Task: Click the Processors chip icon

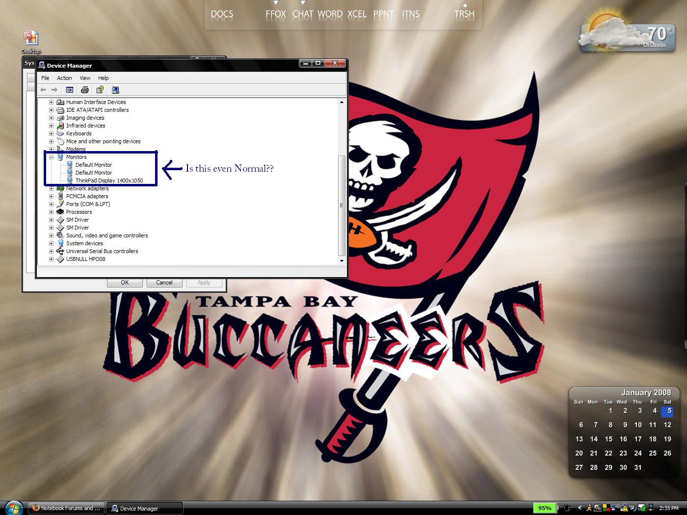Action: 60,212
